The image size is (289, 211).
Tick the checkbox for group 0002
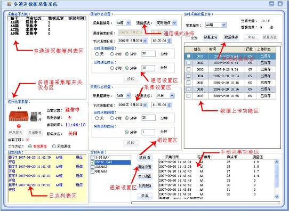tap(188, 62)
